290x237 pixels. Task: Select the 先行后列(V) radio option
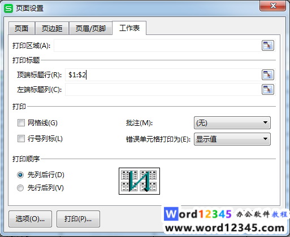tap(20, 188)
